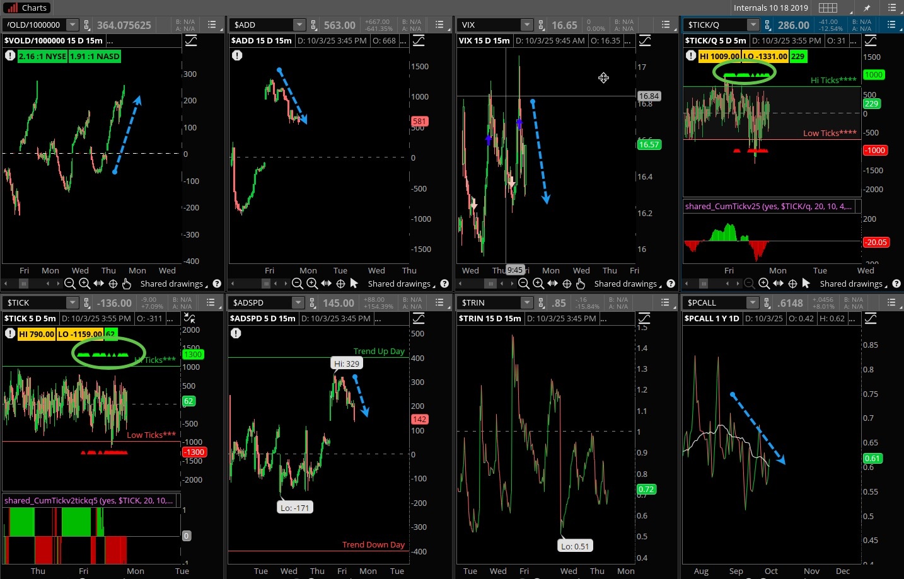Open the Charts tab
The height and width of the screenshot is (579, 904).
26,8
